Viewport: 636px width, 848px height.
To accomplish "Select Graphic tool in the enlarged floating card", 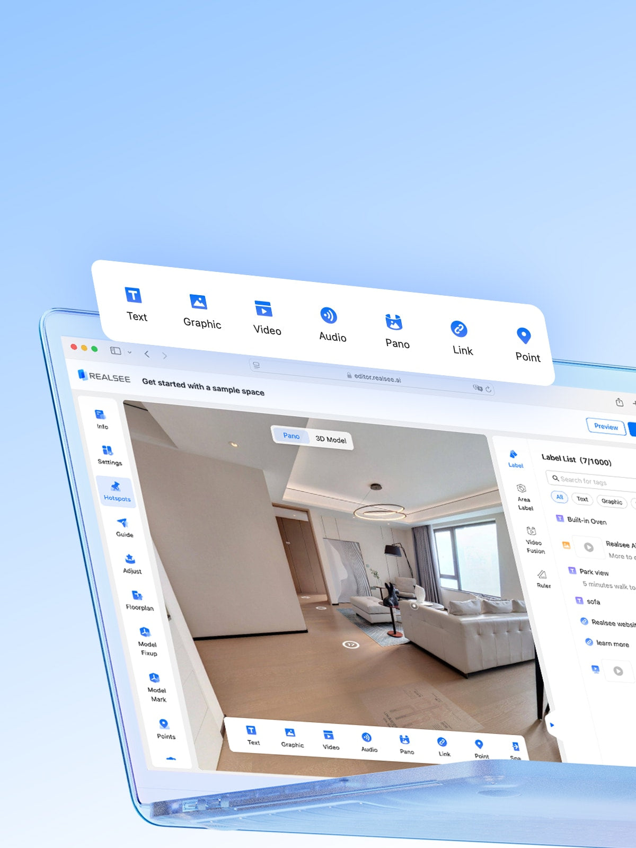I will click(x=201, y=312).
